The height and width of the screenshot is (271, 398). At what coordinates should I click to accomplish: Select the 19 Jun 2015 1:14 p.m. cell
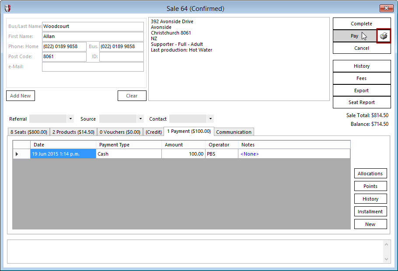coord(63,154)
